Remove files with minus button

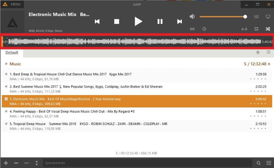[16, 163]
